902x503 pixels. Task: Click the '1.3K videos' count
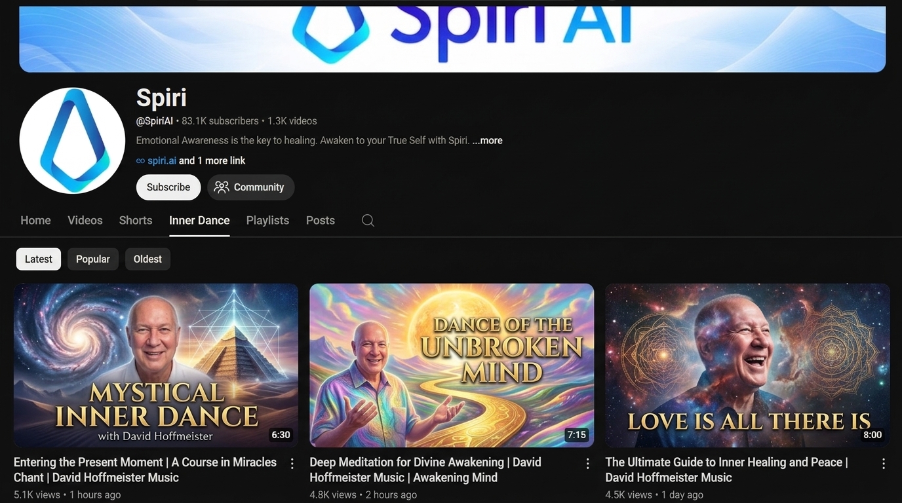coord(292,121)
